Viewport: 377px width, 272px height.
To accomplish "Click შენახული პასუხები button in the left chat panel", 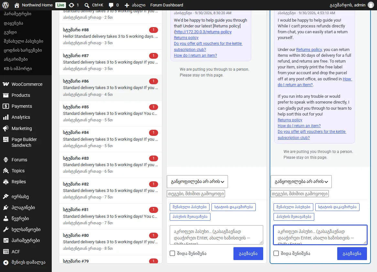I will click(x=190, y=207).
